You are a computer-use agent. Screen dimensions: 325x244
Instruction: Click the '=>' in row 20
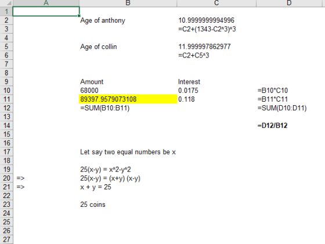[x=20, y=178]
